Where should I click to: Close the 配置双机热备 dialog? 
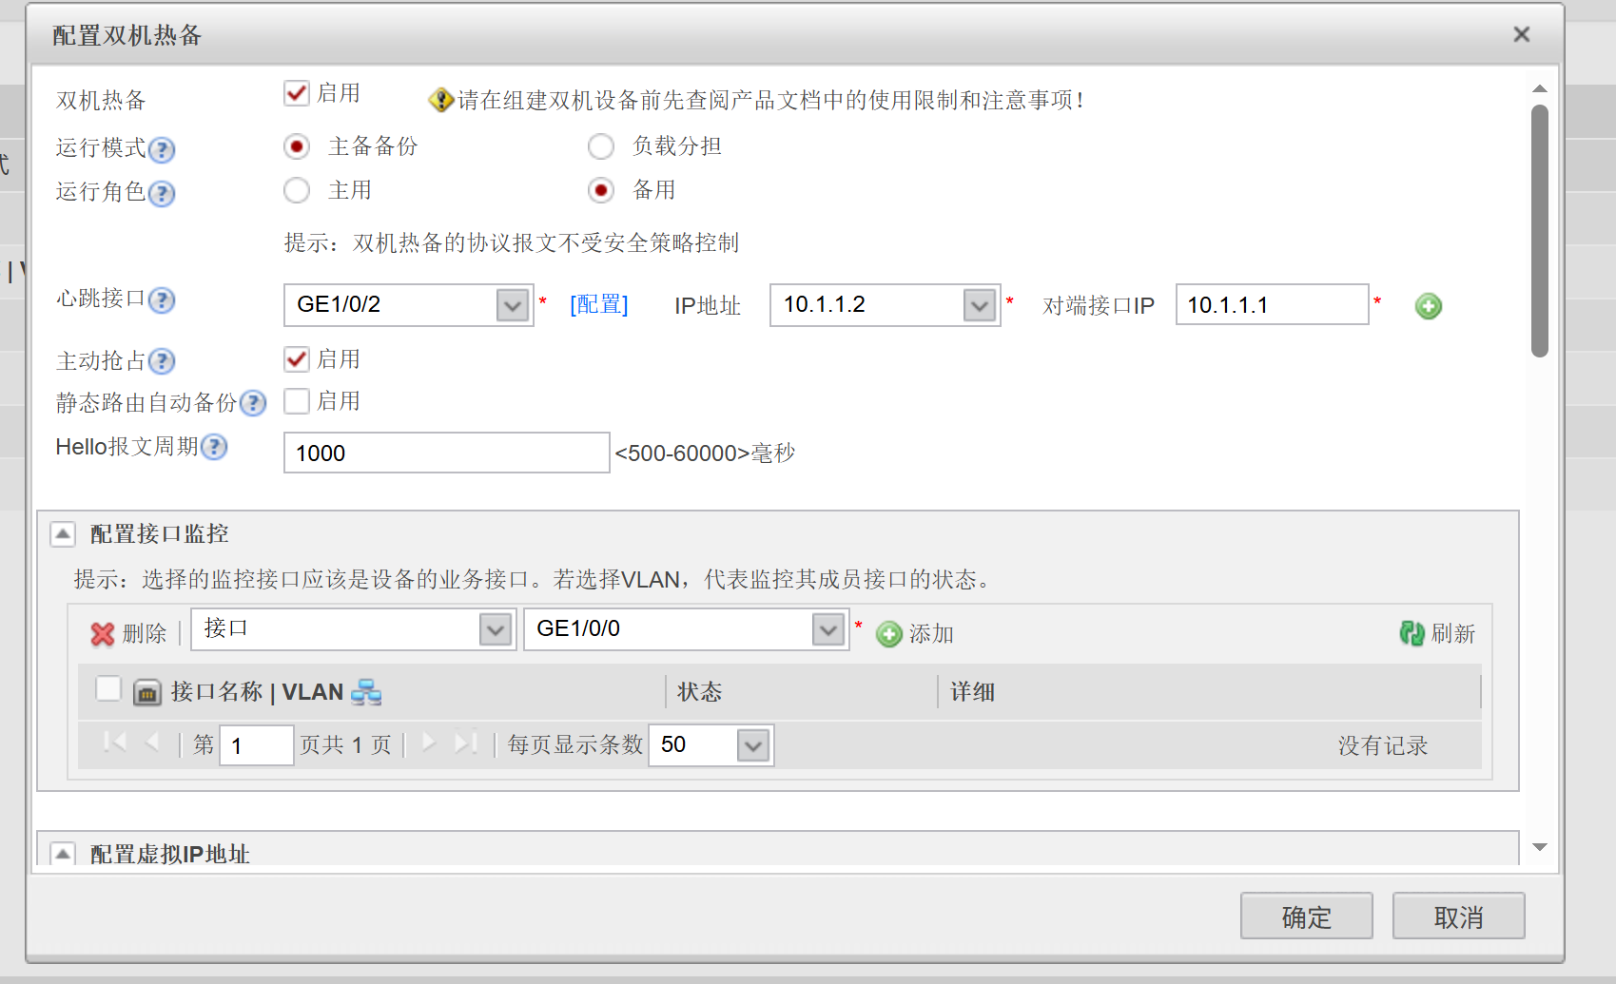1522,34
